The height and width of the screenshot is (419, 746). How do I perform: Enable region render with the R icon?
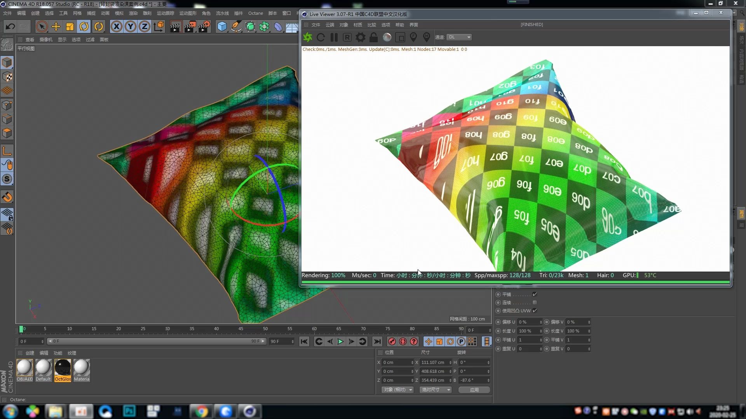pos(347,37)
